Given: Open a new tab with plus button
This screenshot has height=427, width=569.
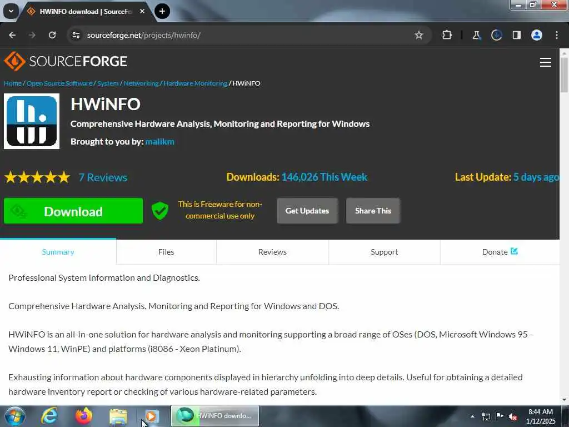Looking at the screenshot, I should (162, 11).
